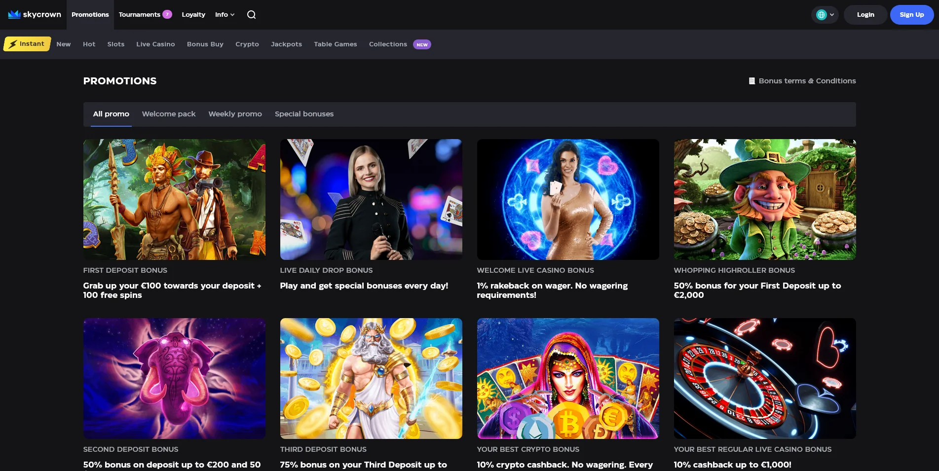Select the Instant lightning button
This screenshot has height=471, width=939.
click(x=27, y=44)
